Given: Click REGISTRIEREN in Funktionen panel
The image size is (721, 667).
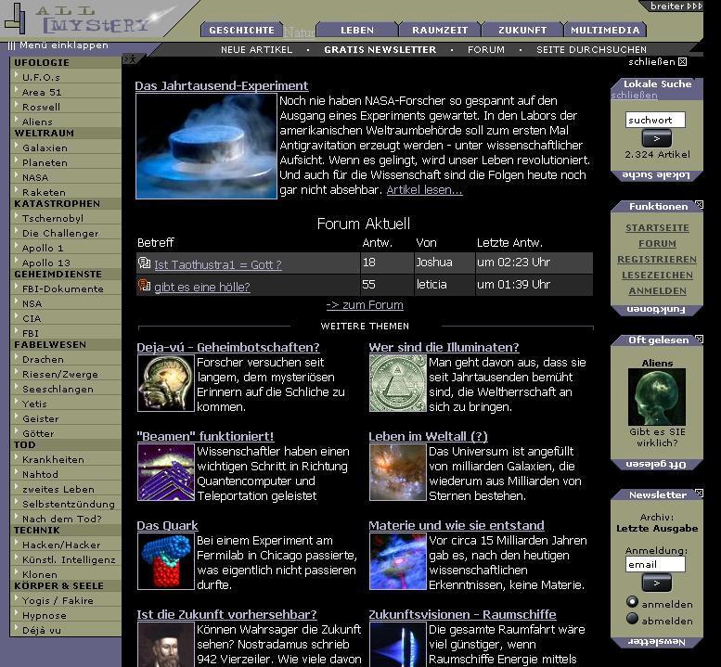Looking at the screenshot, I should pos(657,259).
